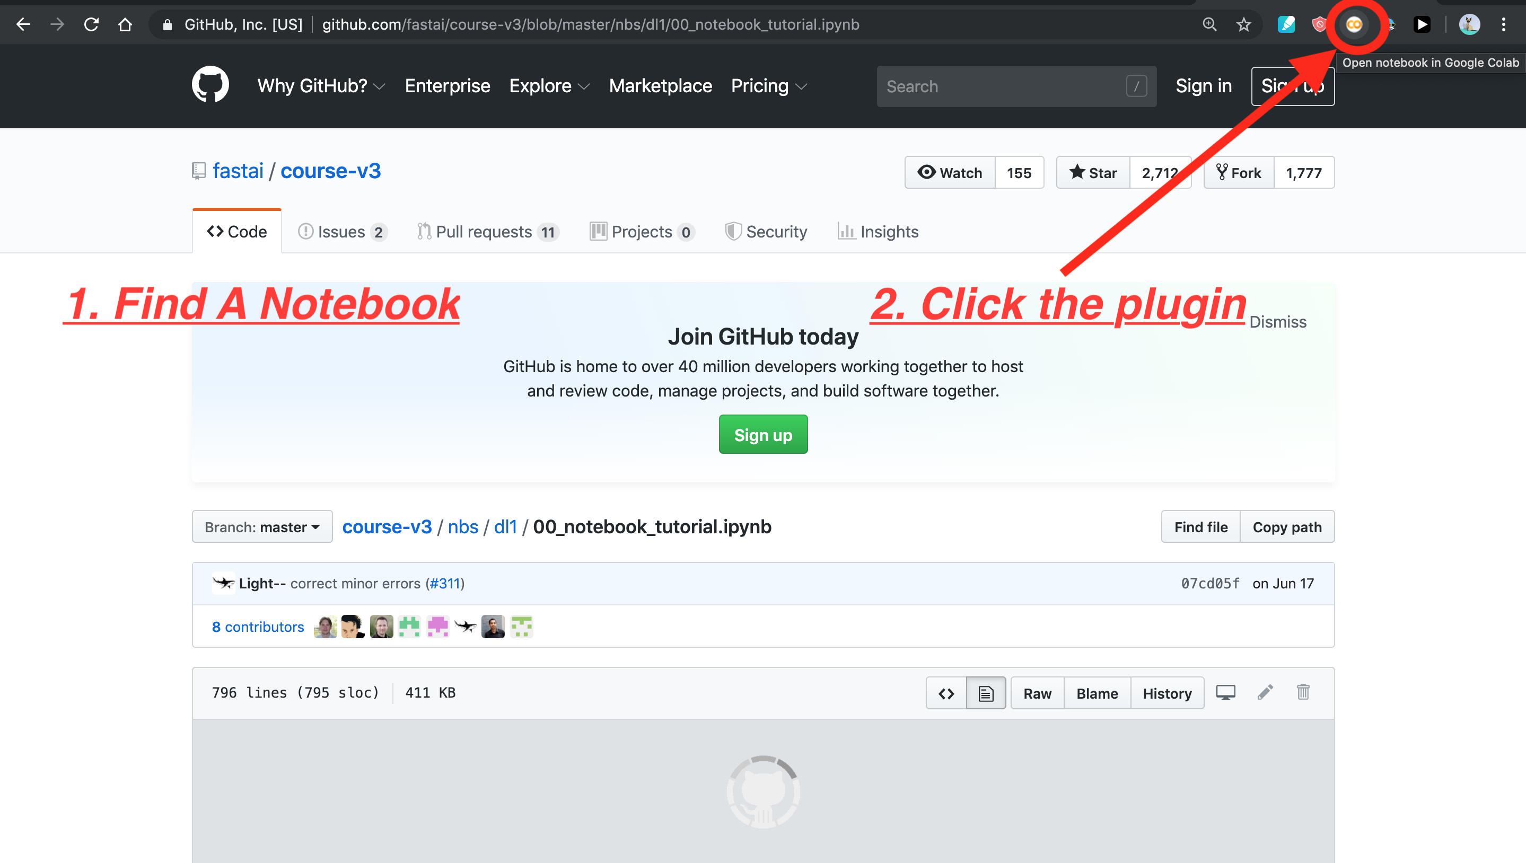The height and width of the screenshot is (863, 1526).
Task: Click the green Sign up button
Action: tap(762, 435)
